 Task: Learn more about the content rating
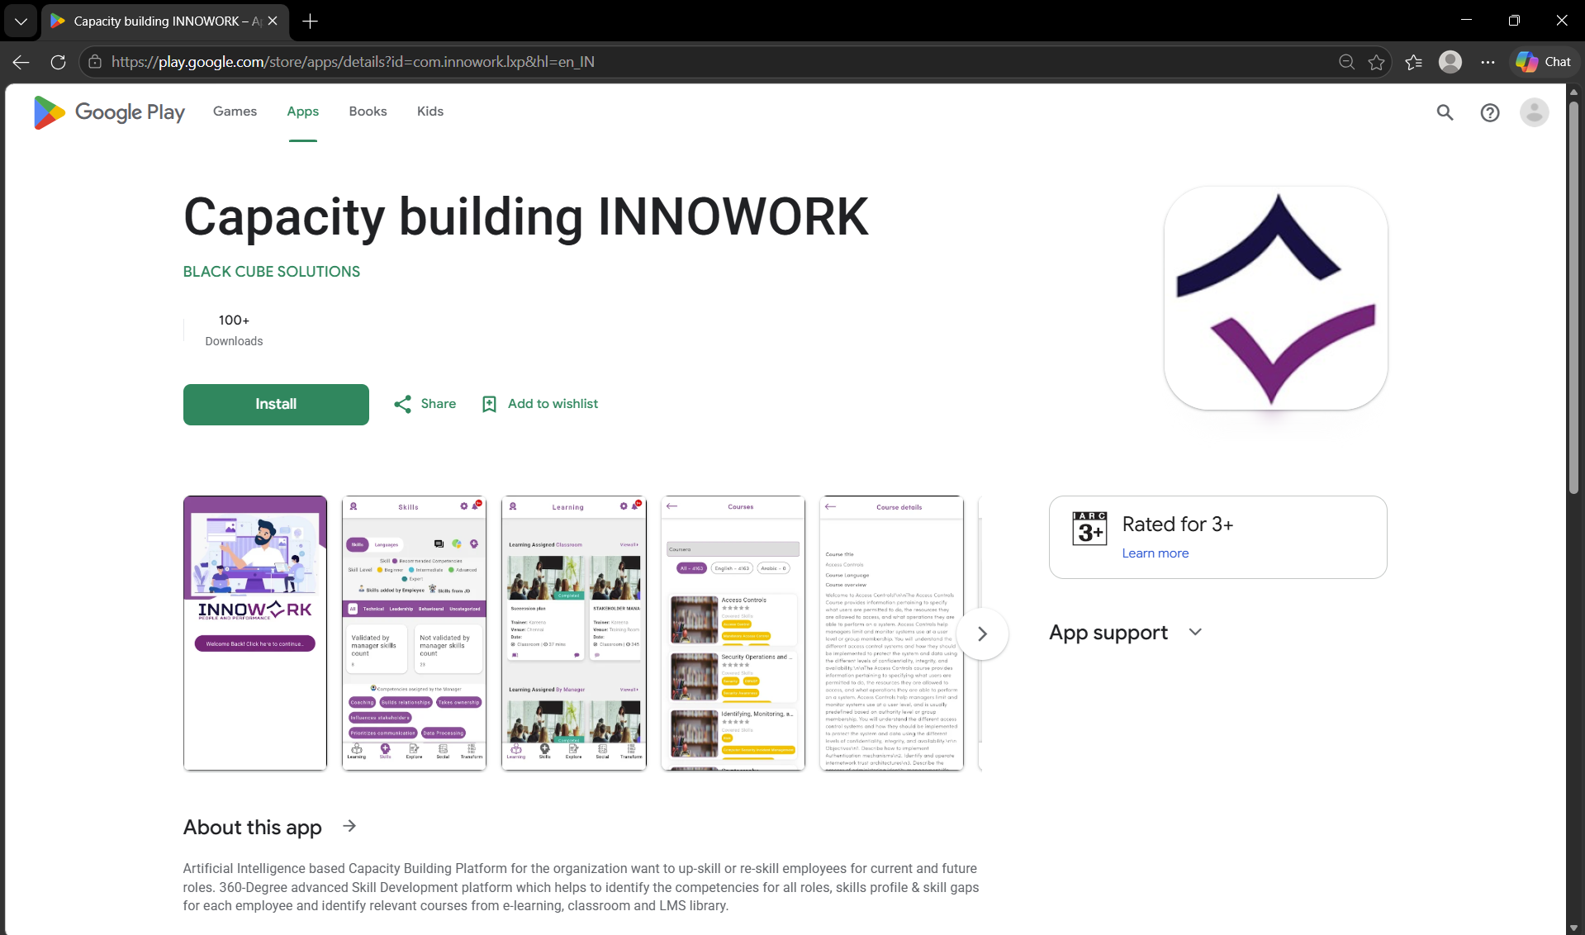(1155, 553)
